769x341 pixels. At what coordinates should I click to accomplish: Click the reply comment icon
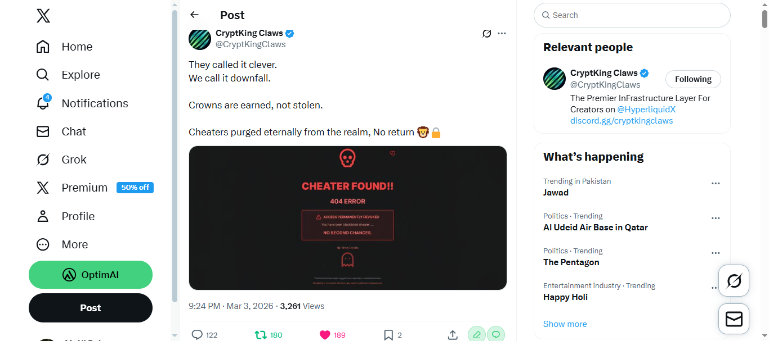pos(197,335)
